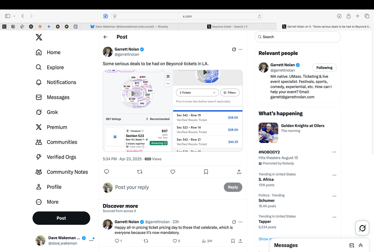This screenshot has width=374, height=252.
Task: Click the X logo in the sidebar
Action: point(39,37)
